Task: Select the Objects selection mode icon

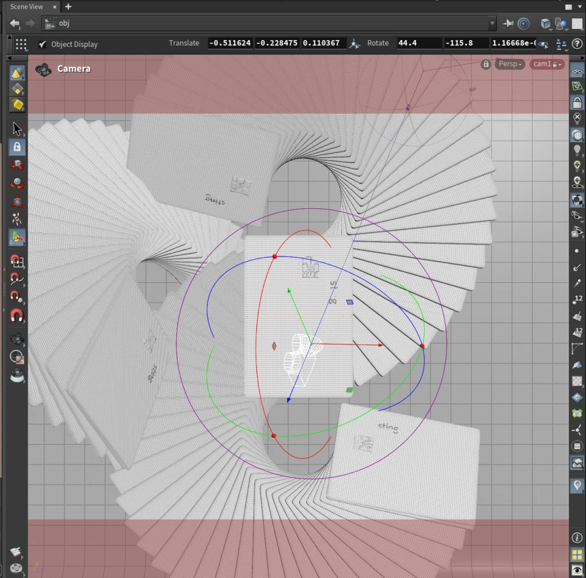Action: click(17, 73)
